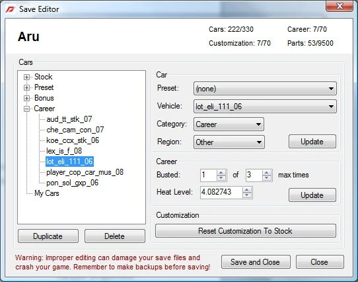The height and width of the screenshot is (282, 358).
Task: Decrease the Busted max times value
Action: (x=267, y=178)
